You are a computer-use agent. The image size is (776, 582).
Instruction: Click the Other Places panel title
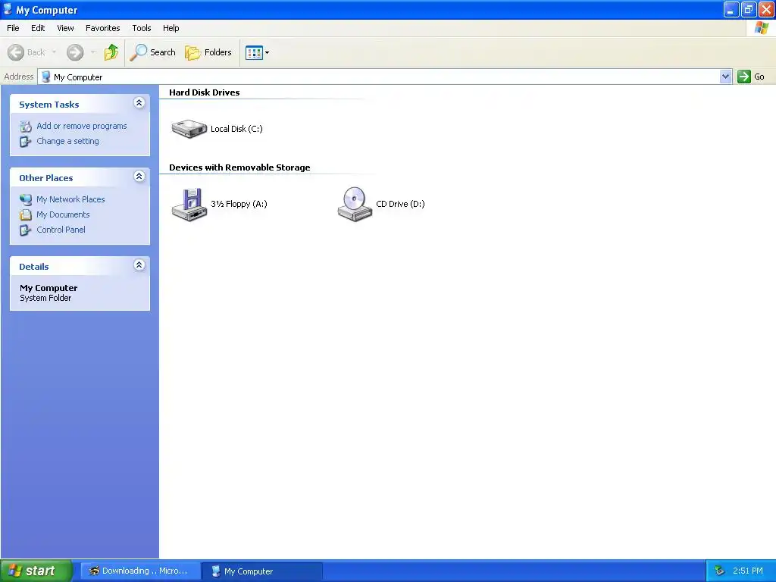46,178
